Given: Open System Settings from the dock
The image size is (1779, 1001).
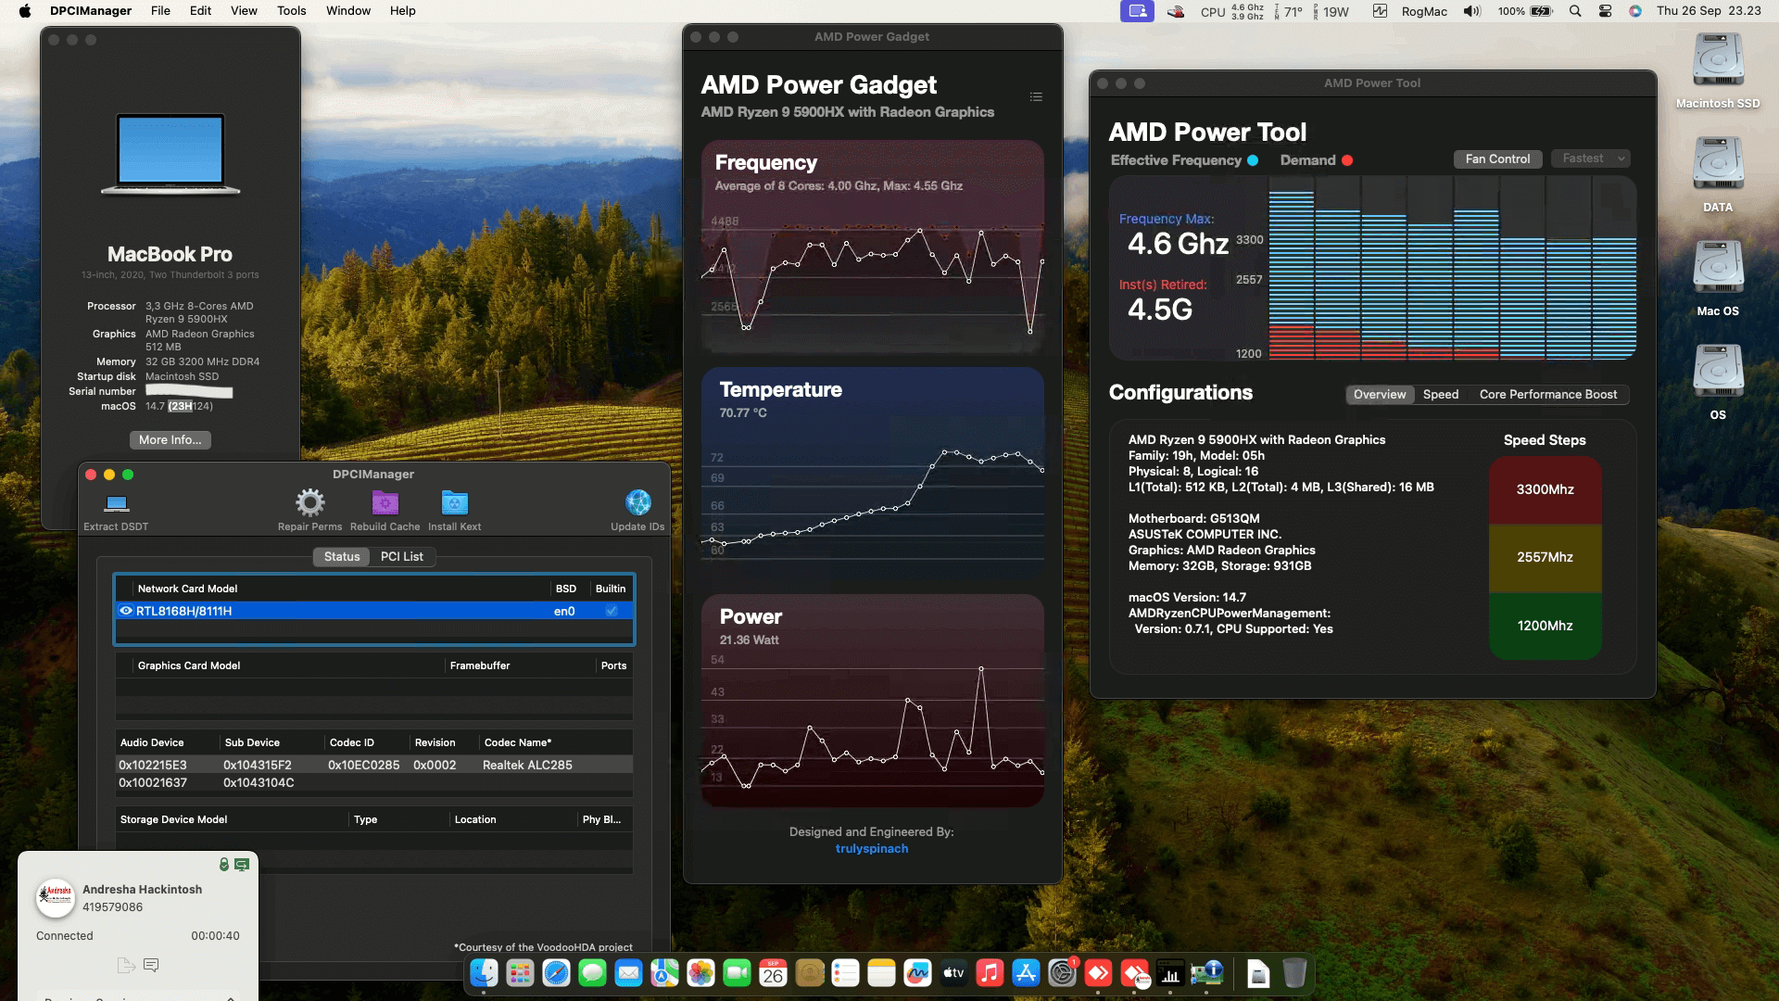Looking at the screenshot, I should [1062, 973].
